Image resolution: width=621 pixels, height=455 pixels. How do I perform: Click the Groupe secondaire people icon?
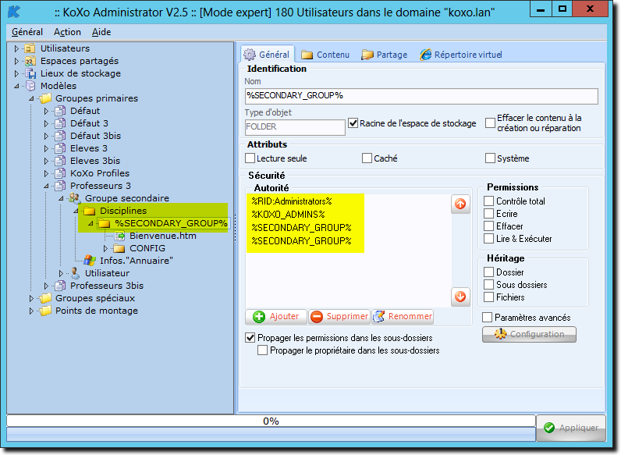(x=74, y=198)
